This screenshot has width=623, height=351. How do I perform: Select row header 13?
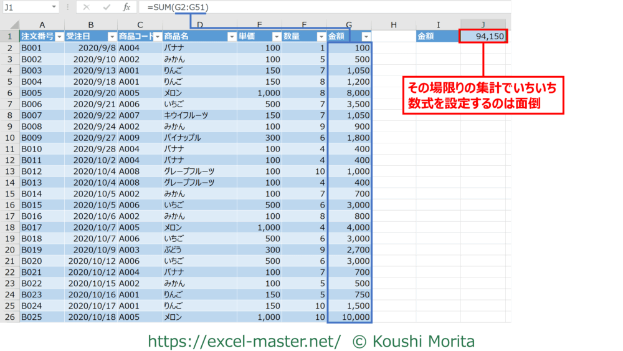(x=9, y=171)
